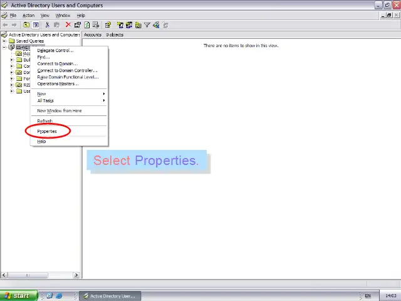Expand the Bui folder tree node

click(11, 60)
